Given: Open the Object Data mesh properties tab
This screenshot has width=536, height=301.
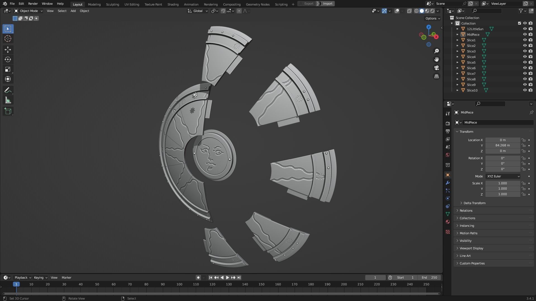Looking at the screenshot, I should [x=448, y=214].
